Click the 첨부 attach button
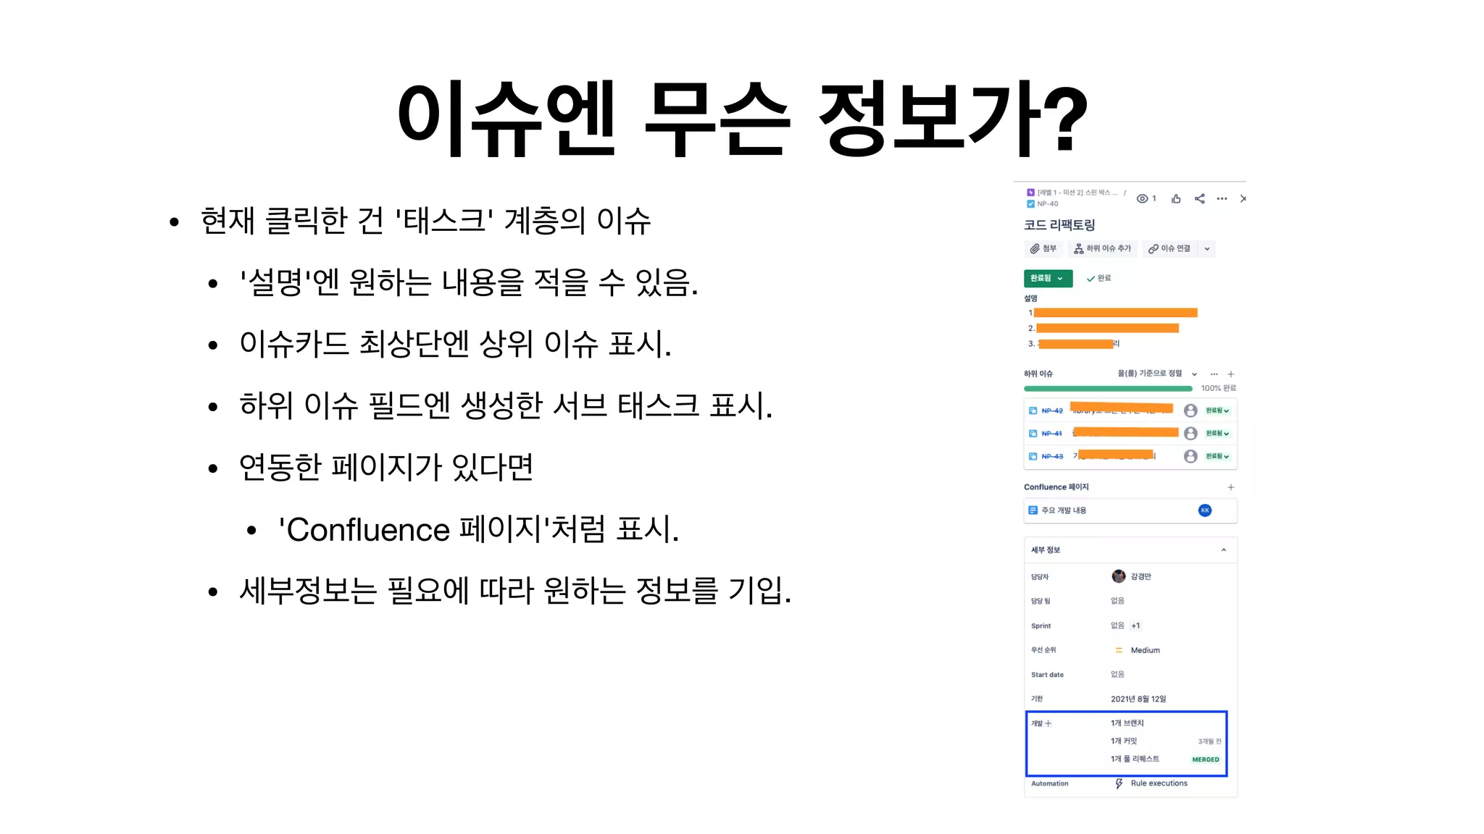 [1043, 248]
